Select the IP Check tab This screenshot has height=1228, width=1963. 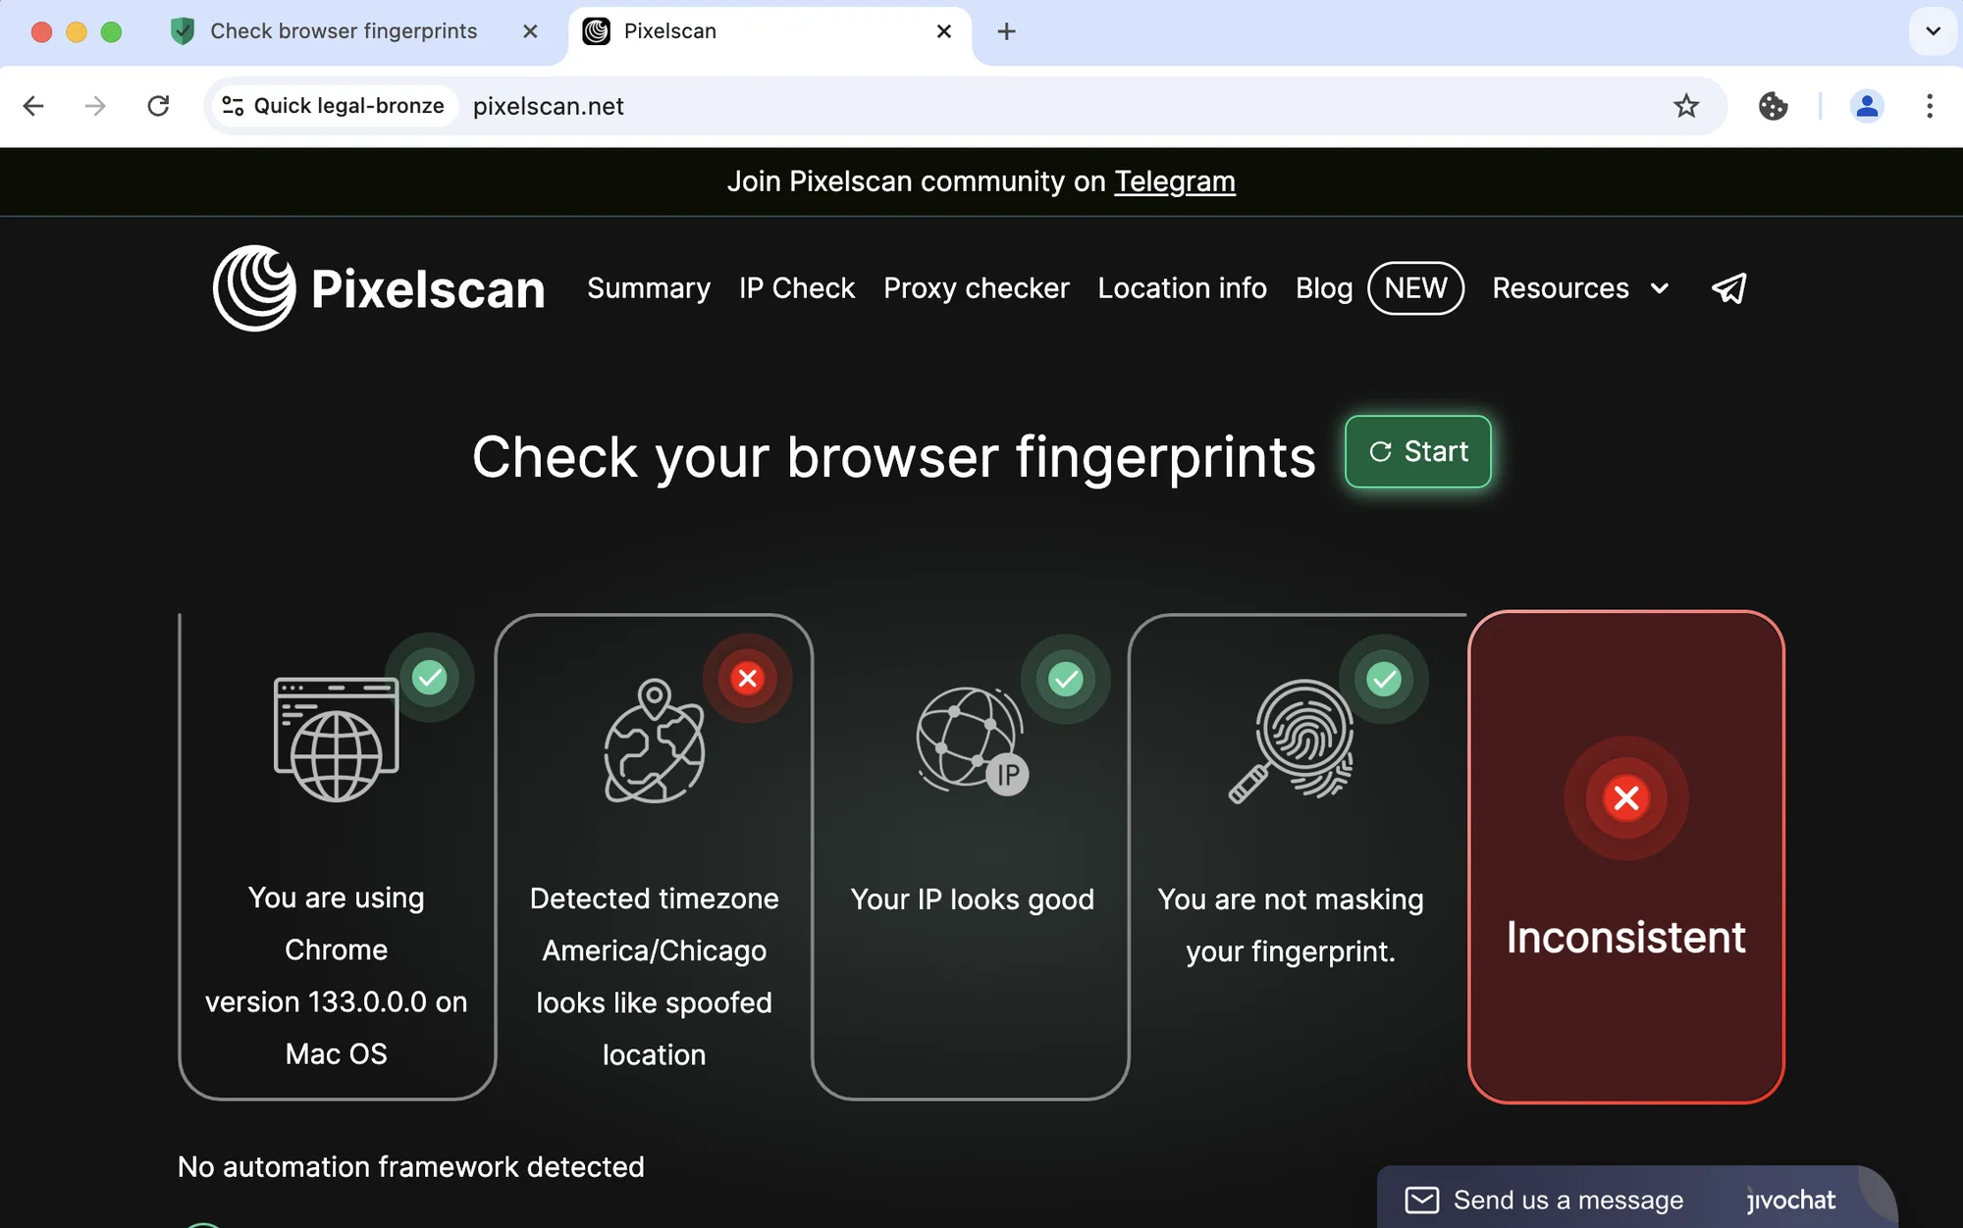coord(797,287)
